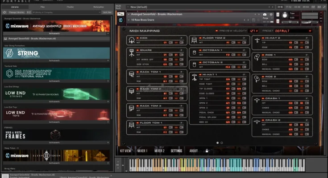This screenshot has height=178, width=328.
Task: Toggle the Hi-Hat 1 red LED
Action: [200, 74]
